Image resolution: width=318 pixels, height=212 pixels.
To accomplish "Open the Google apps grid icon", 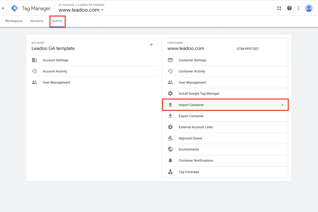I will (279, 8).
